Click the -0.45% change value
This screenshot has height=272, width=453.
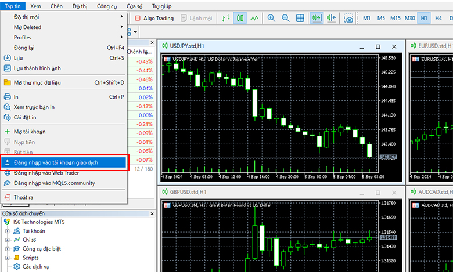(144, 61)
